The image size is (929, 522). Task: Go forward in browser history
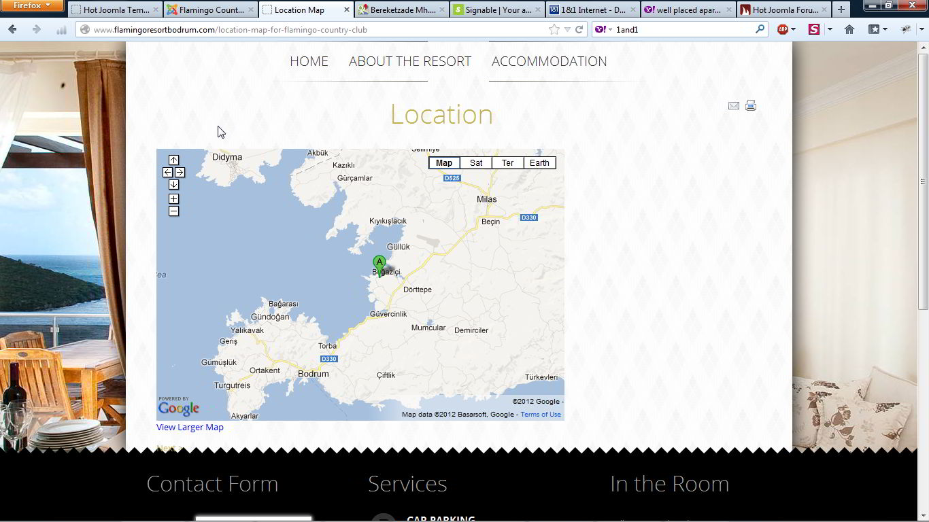pyautogui.click(x=37, y=29)
